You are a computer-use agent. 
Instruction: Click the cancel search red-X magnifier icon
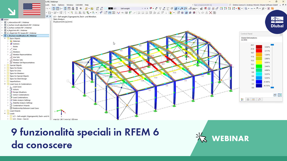pyautogui.click(x=205, y=8)
